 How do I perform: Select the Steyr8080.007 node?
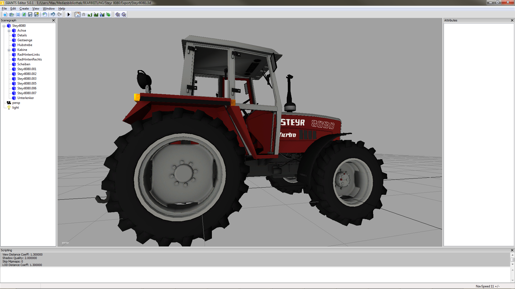coord(27,93)
